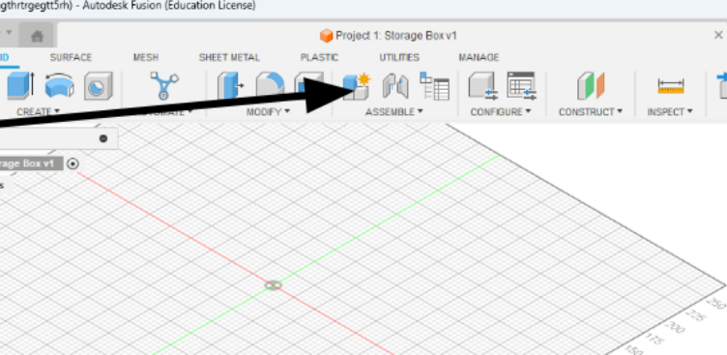Expand the MODIFY dropdown menu

click(x=268, y=112)
